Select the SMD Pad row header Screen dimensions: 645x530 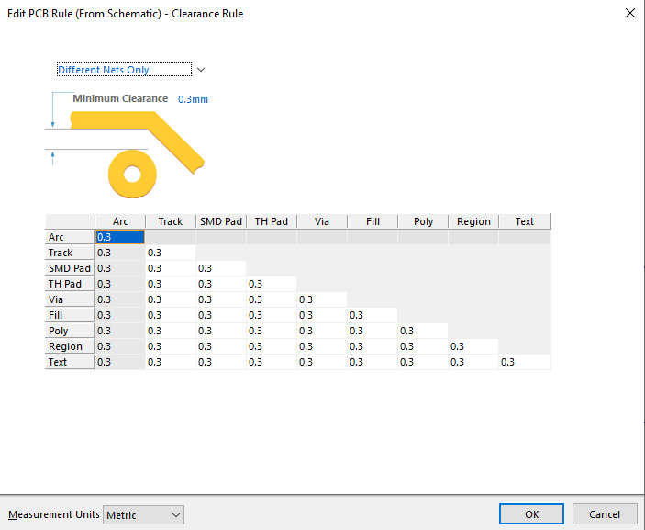point(70,268)
